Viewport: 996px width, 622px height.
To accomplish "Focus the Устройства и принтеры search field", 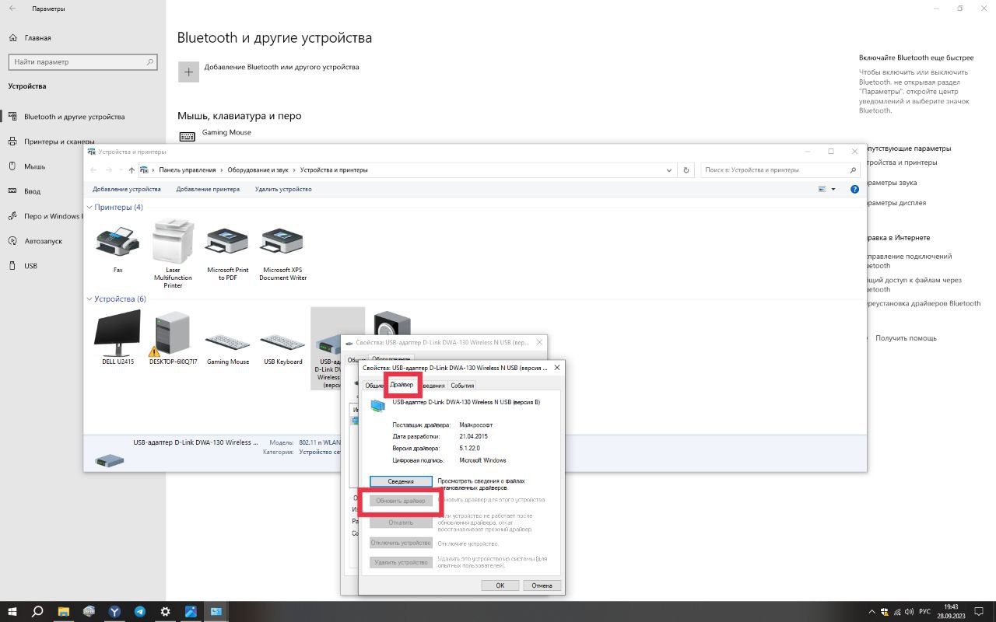I will click(x=780, y=169).
